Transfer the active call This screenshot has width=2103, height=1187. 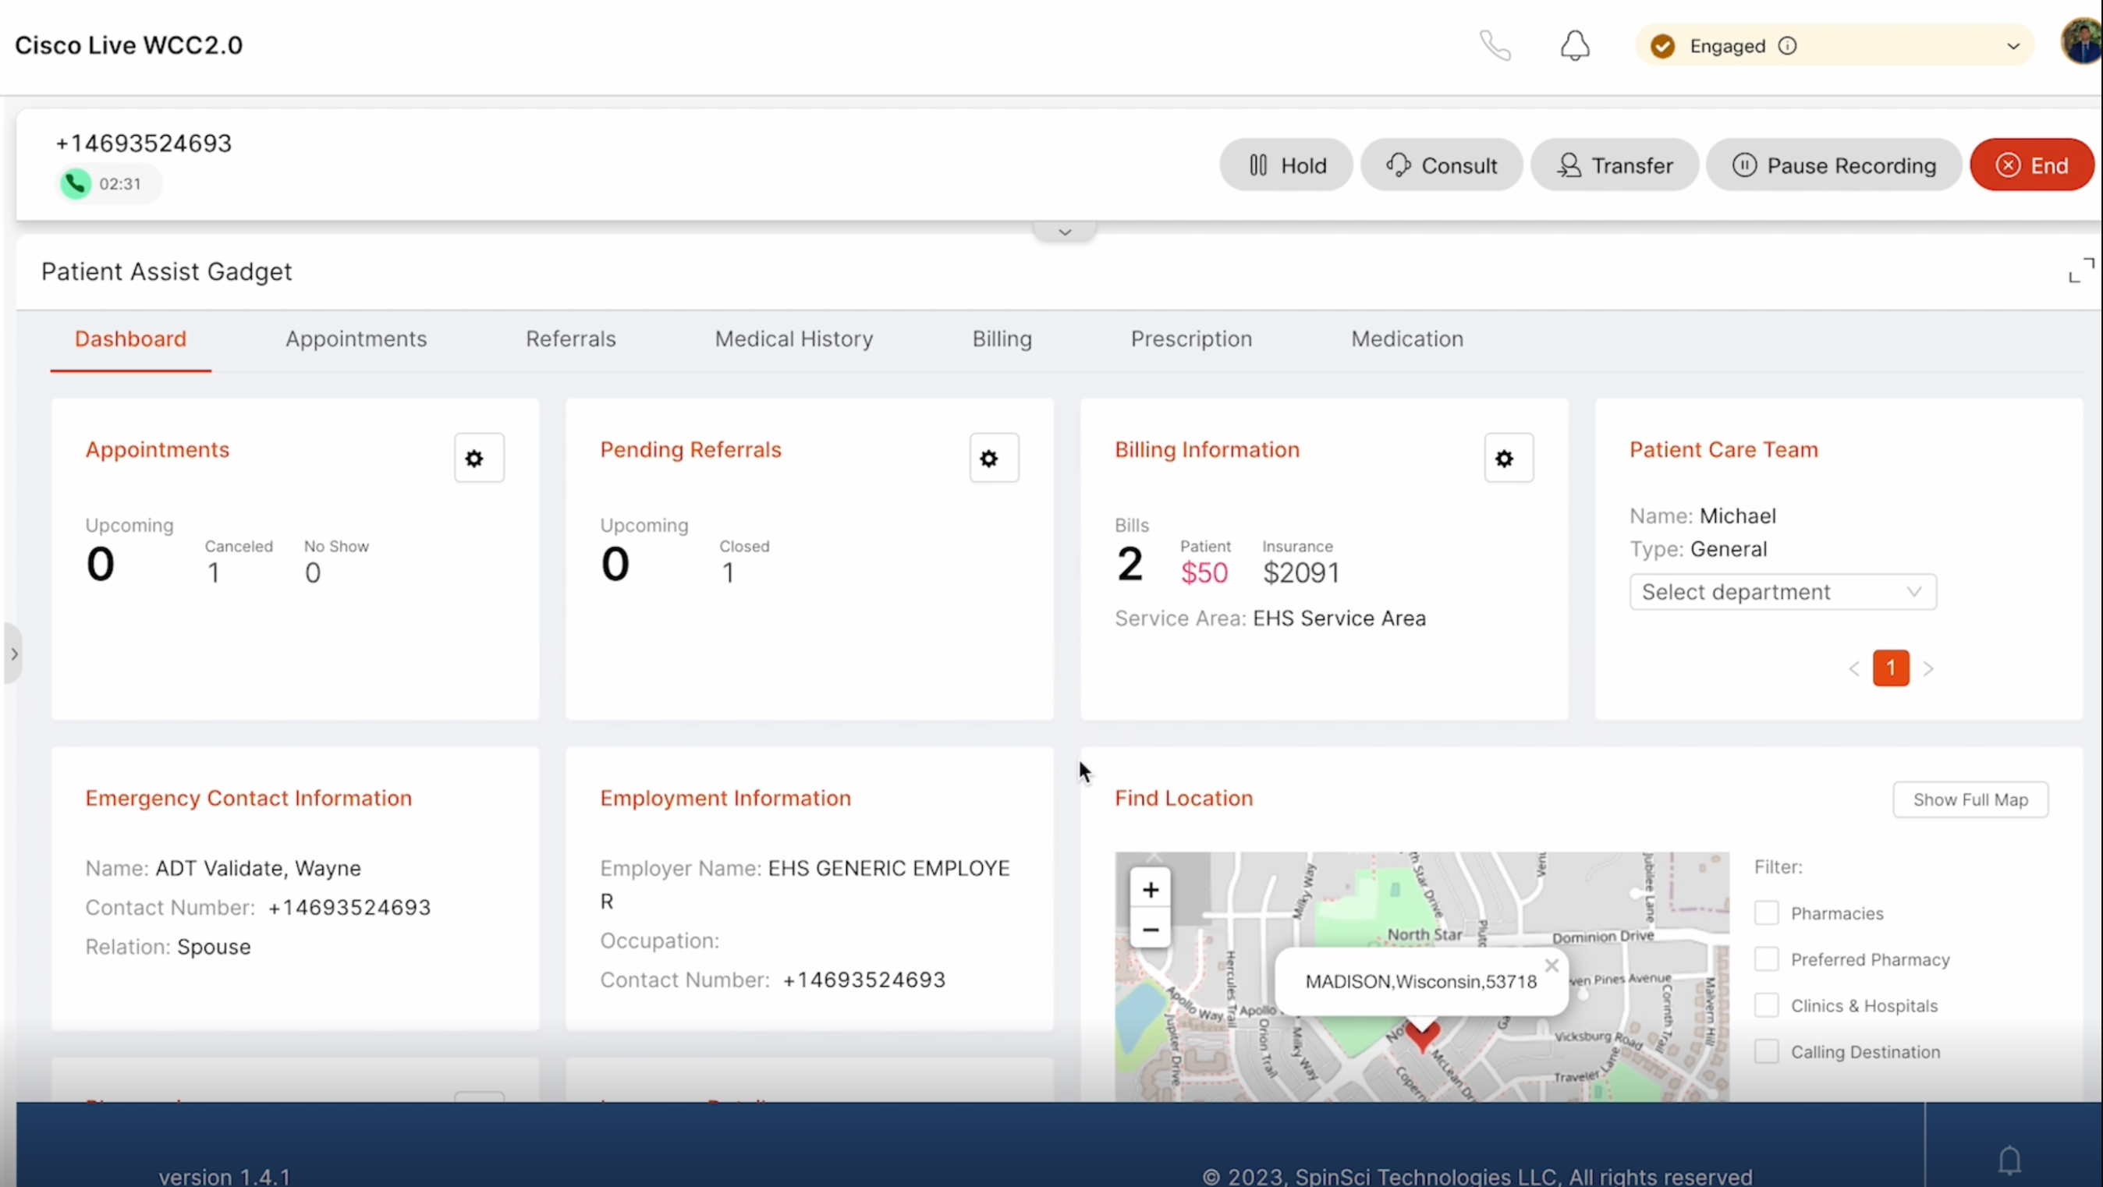click(x=1614, y=165)
